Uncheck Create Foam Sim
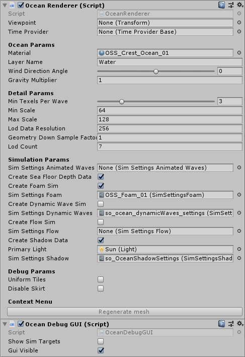This screenshot has height=357, width=245. [x=101, y=186]
